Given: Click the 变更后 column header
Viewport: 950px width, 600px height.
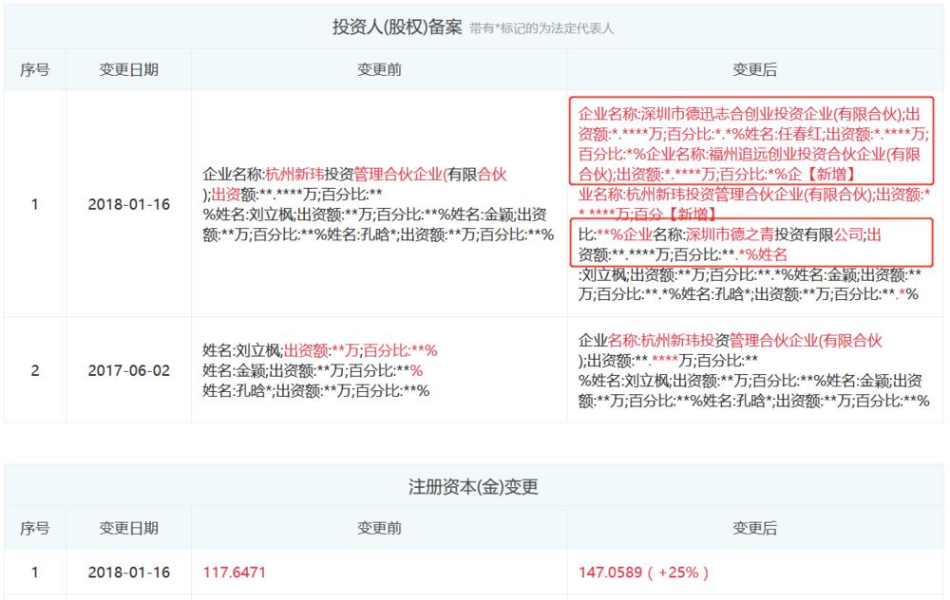Looking at the screenshot, I should [756, 68].
